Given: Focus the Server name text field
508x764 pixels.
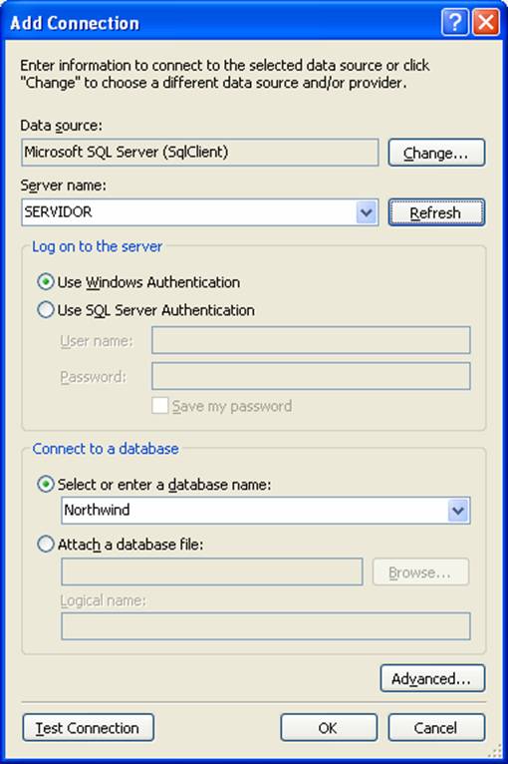Looking at the screenshot, I should tap(189, 212).
